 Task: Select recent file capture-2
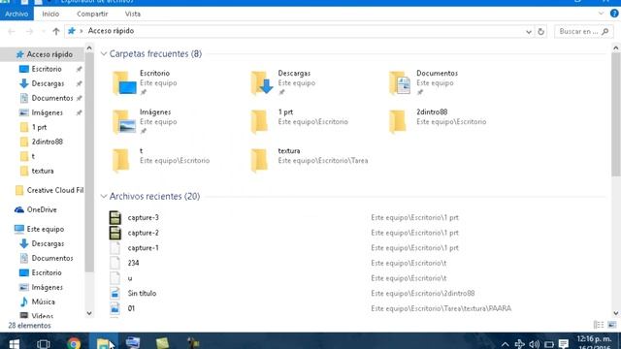(144, 233)
